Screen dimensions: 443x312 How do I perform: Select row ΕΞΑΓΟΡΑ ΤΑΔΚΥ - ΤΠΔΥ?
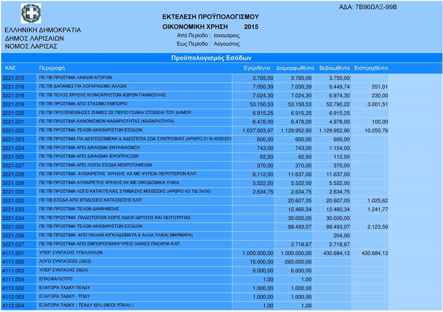(195, 297)
